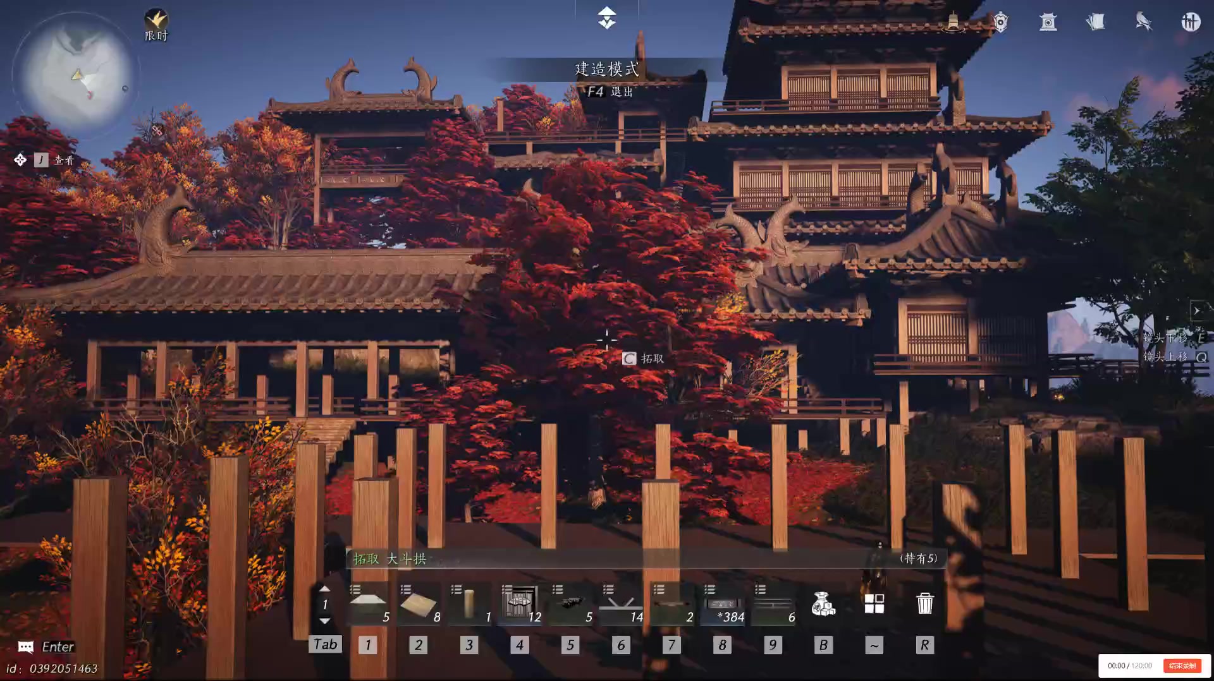The width and height of the screenshot is (1214, 681).
Task: Switch hotbar page down with arrow
Action: [324, 621]
